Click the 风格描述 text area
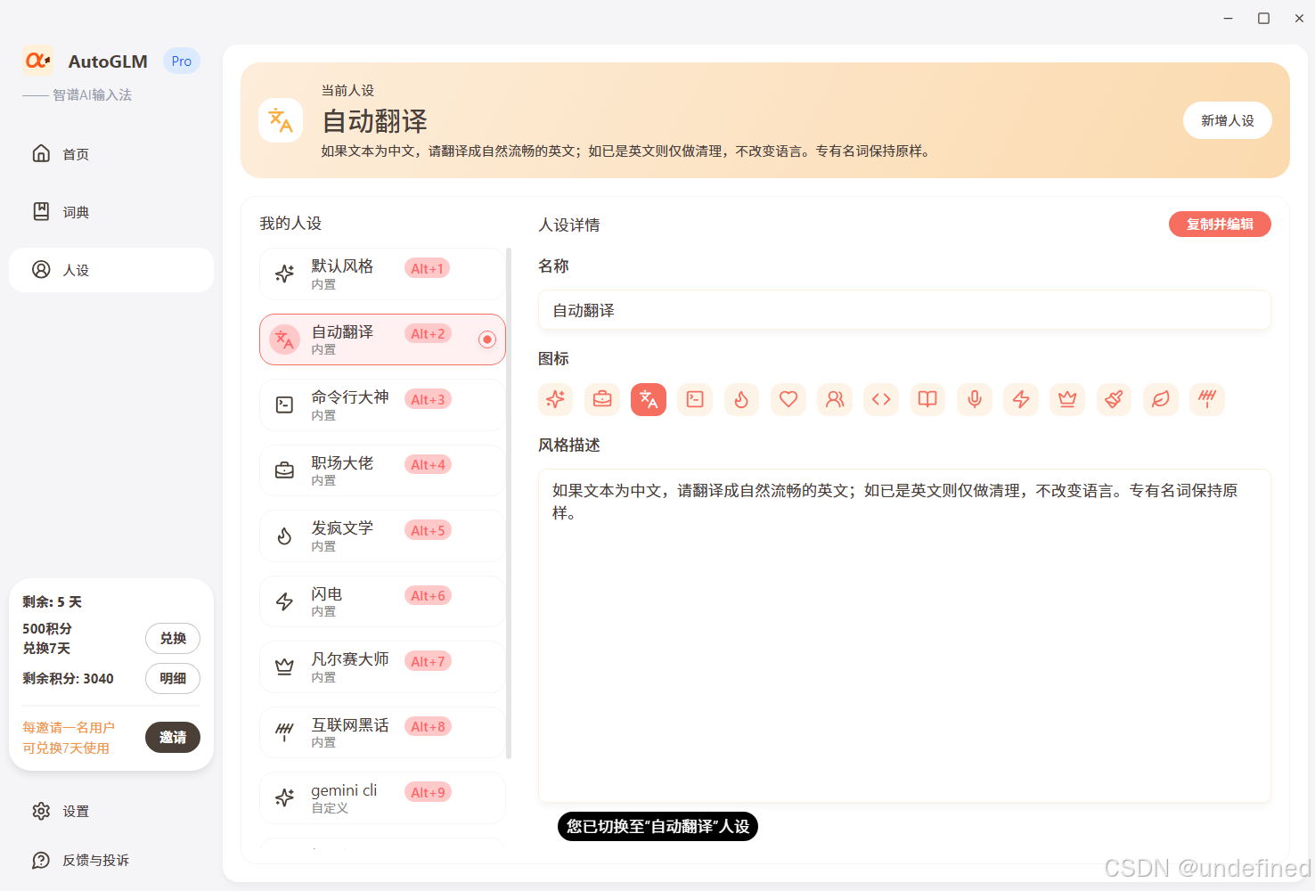Viewport: 1315px width, 891px height. click(904, 635)
